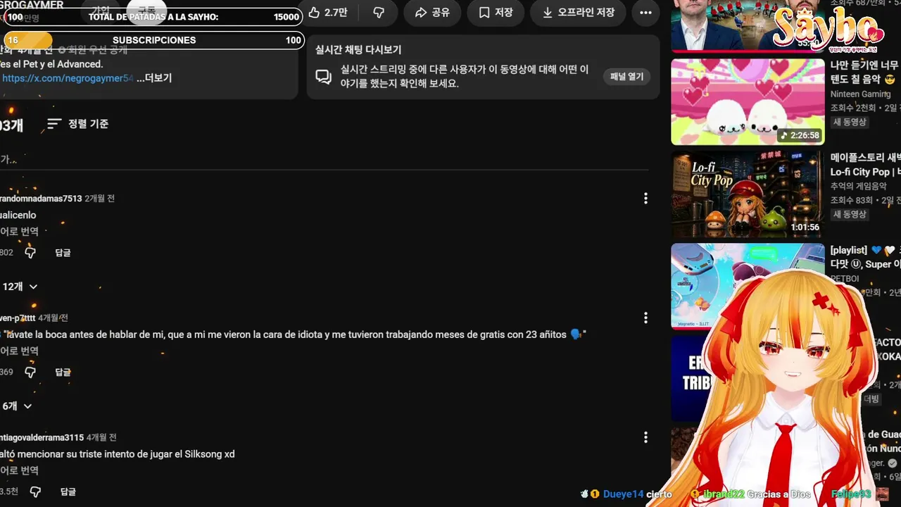Open ven-p7tttt's channel from the username
901x507 pixels.
click(x=18, y=318)
